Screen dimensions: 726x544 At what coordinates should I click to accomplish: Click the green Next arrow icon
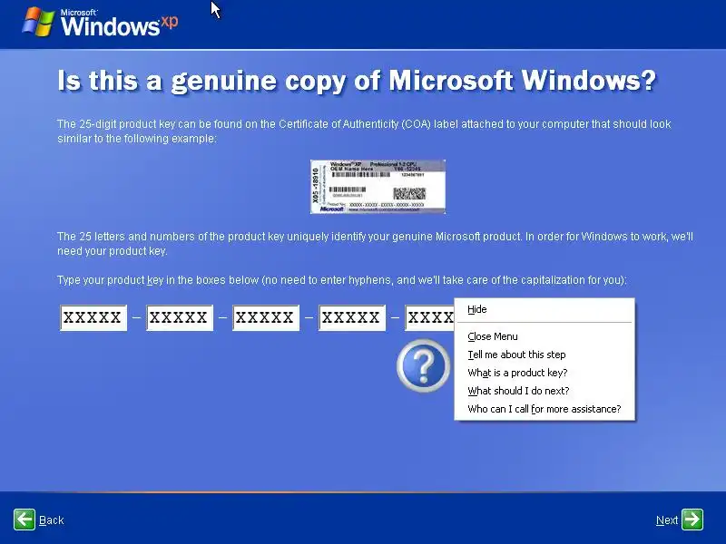pos(692,519)
